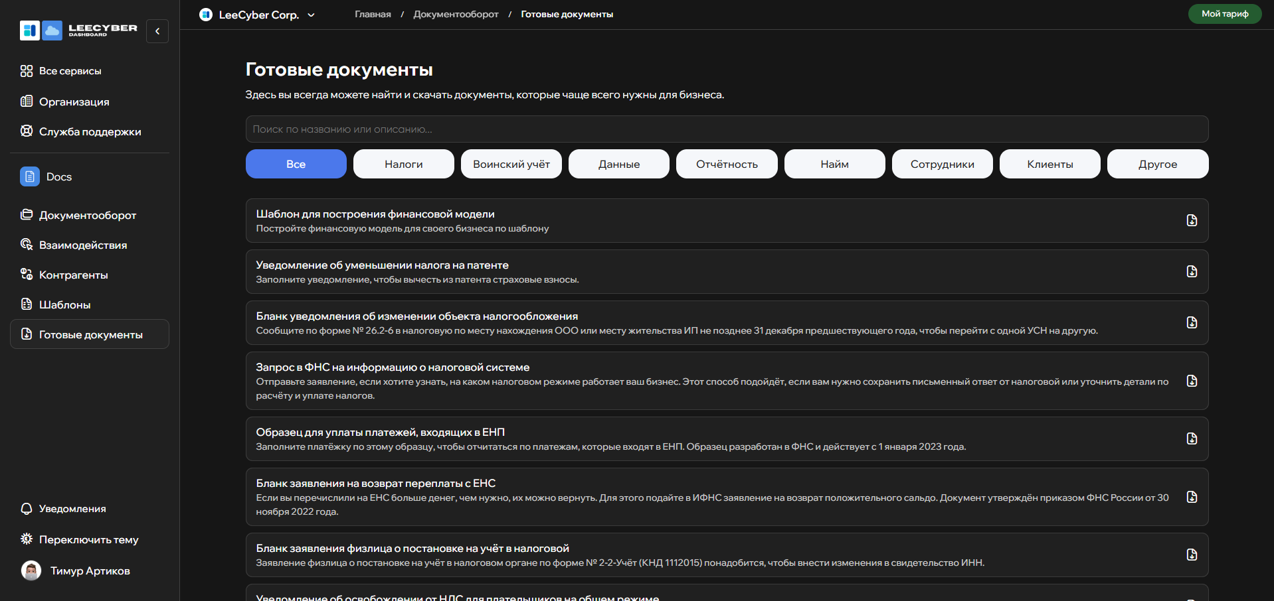The width and height of the screenshot is (1274, 601).
Task: Click the document search input field
Action: pyautogui.click(x=727, y=129)
